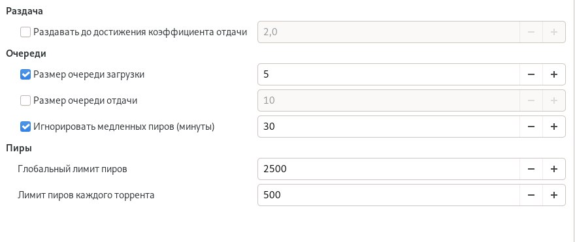The width and height of the screenshot is (575, 242).
Task: Click the slow peers minutes field showing 30
Action: tap(389, 127)
